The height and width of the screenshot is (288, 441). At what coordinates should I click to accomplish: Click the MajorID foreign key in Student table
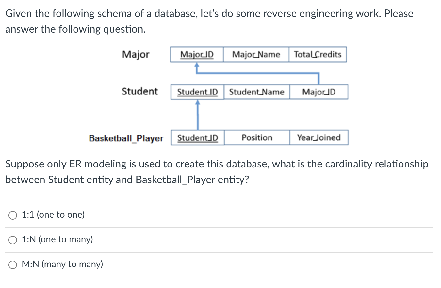319,92
